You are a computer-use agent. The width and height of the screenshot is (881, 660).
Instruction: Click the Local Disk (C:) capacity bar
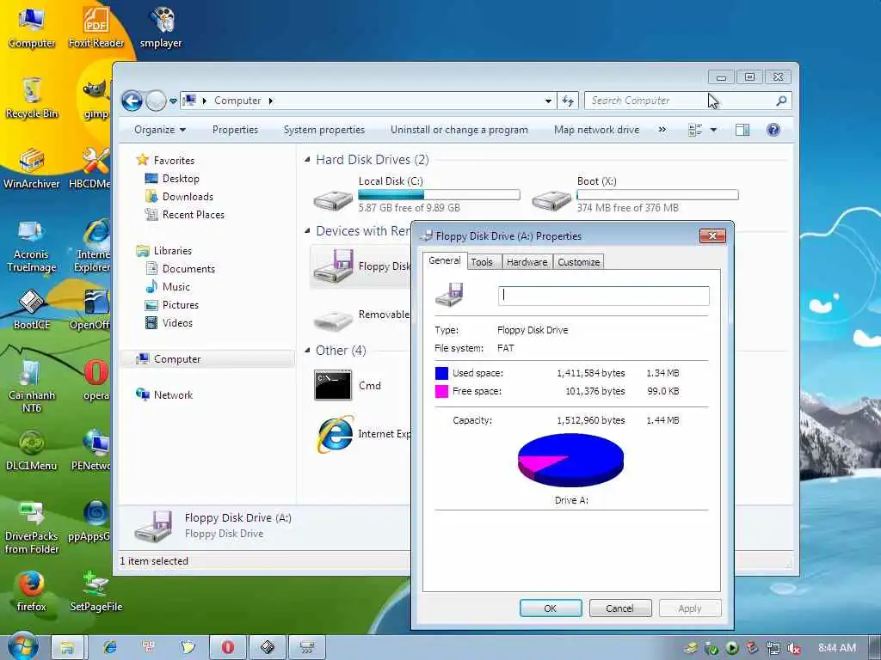[439, 195]
